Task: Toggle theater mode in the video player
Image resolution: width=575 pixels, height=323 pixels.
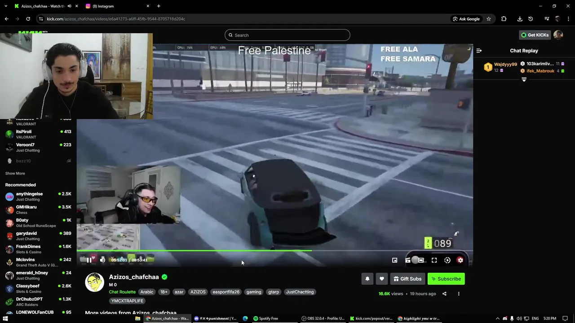Action: (421, 260)
